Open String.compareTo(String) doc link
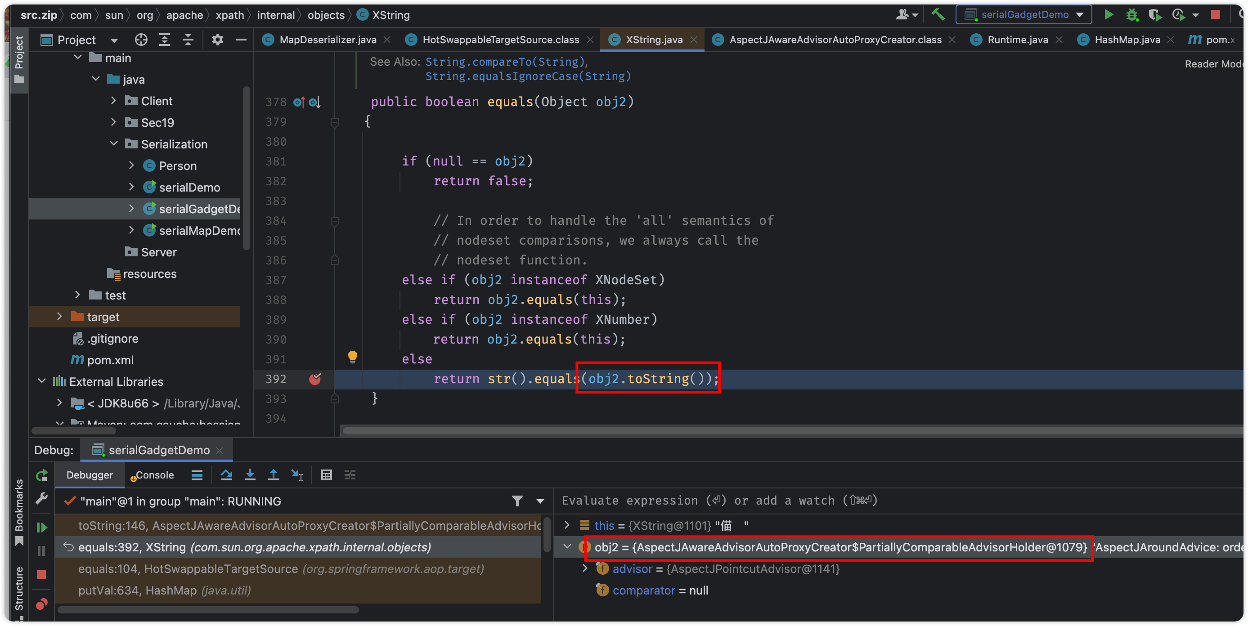 click(x=505, y=62)
